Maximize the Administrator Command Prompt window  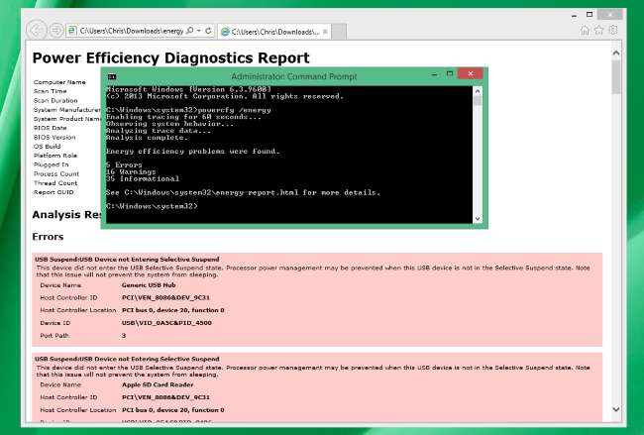tap(450, 74)
